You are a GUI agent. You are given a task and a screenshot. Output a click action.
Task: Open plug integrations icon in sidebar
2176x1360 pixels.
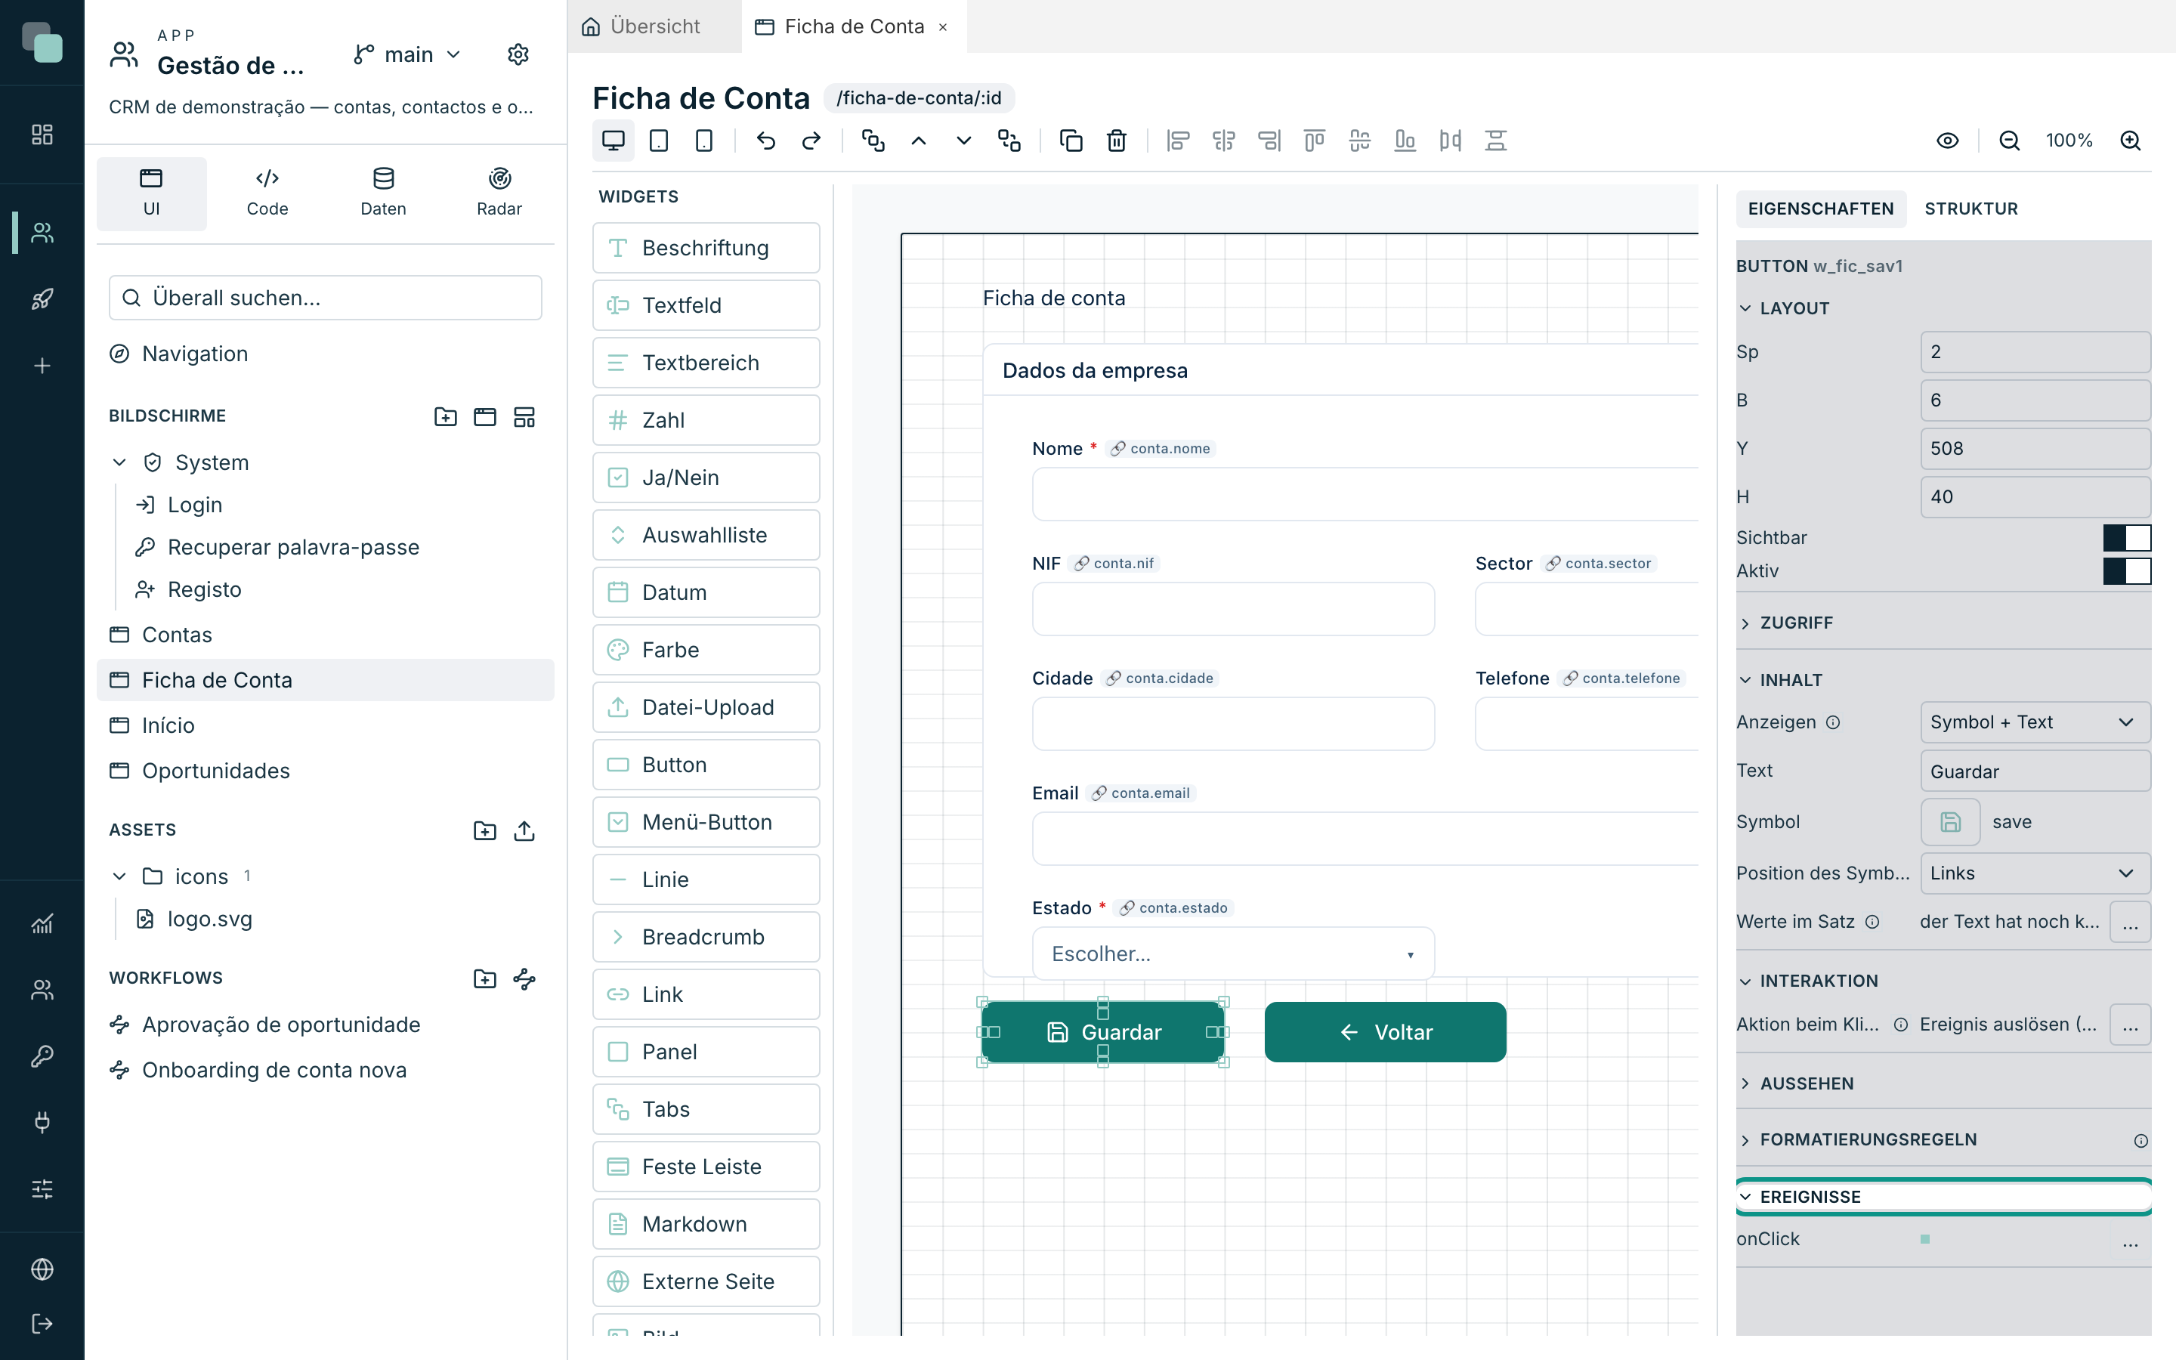(42, 1122)
